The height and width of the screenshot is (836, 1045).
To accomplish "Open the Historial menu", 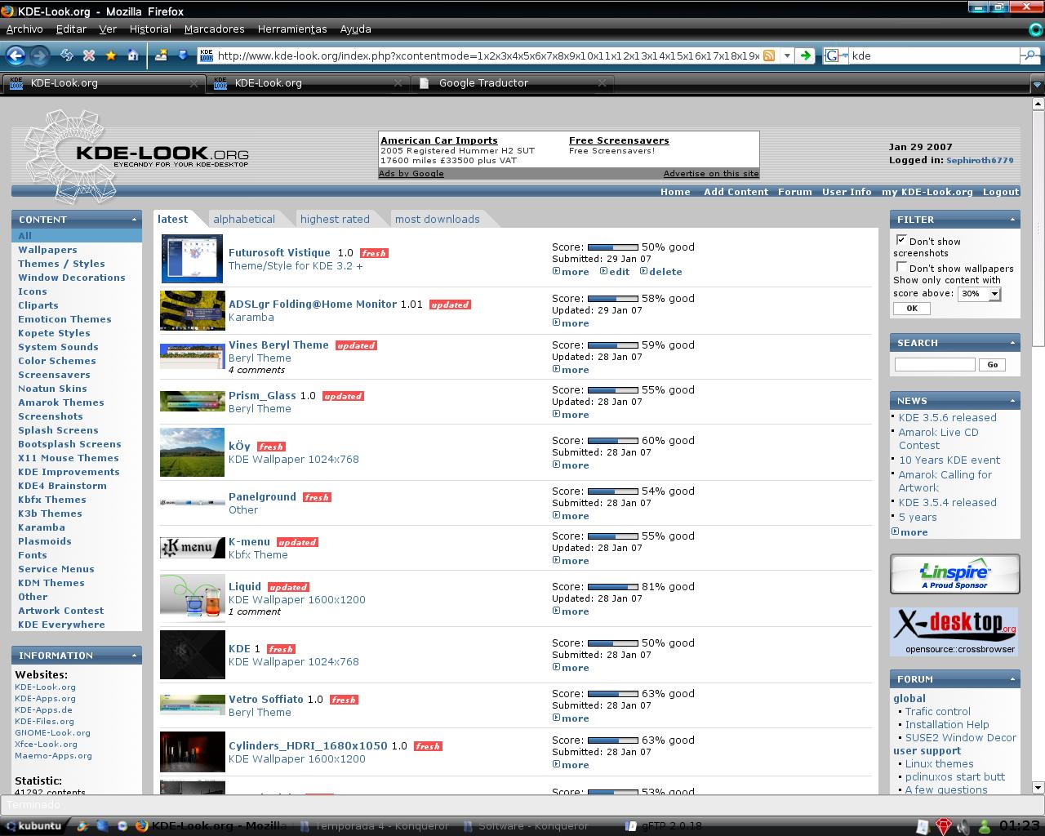I will [x=150, y=29].
